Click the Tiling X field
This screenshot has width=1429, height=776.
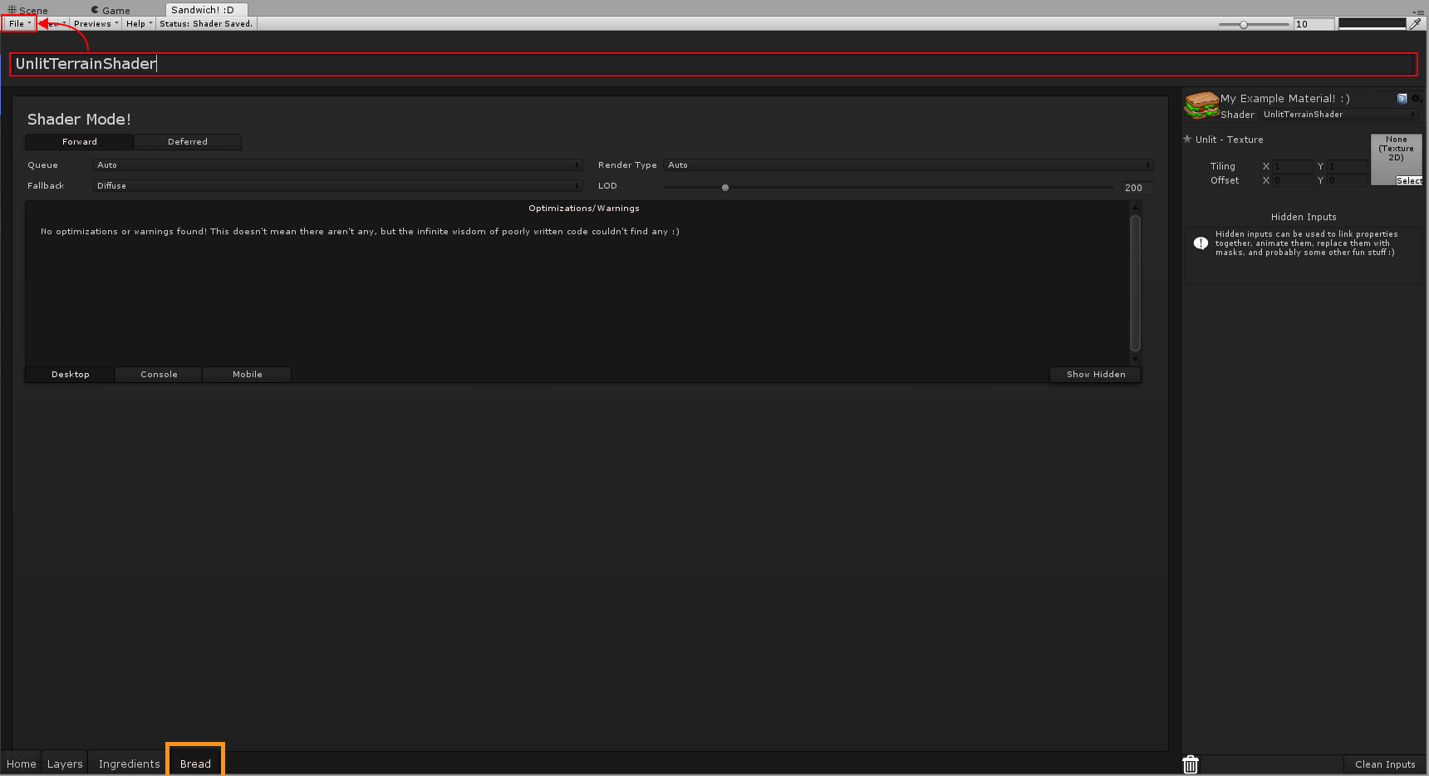[1294, 166]
